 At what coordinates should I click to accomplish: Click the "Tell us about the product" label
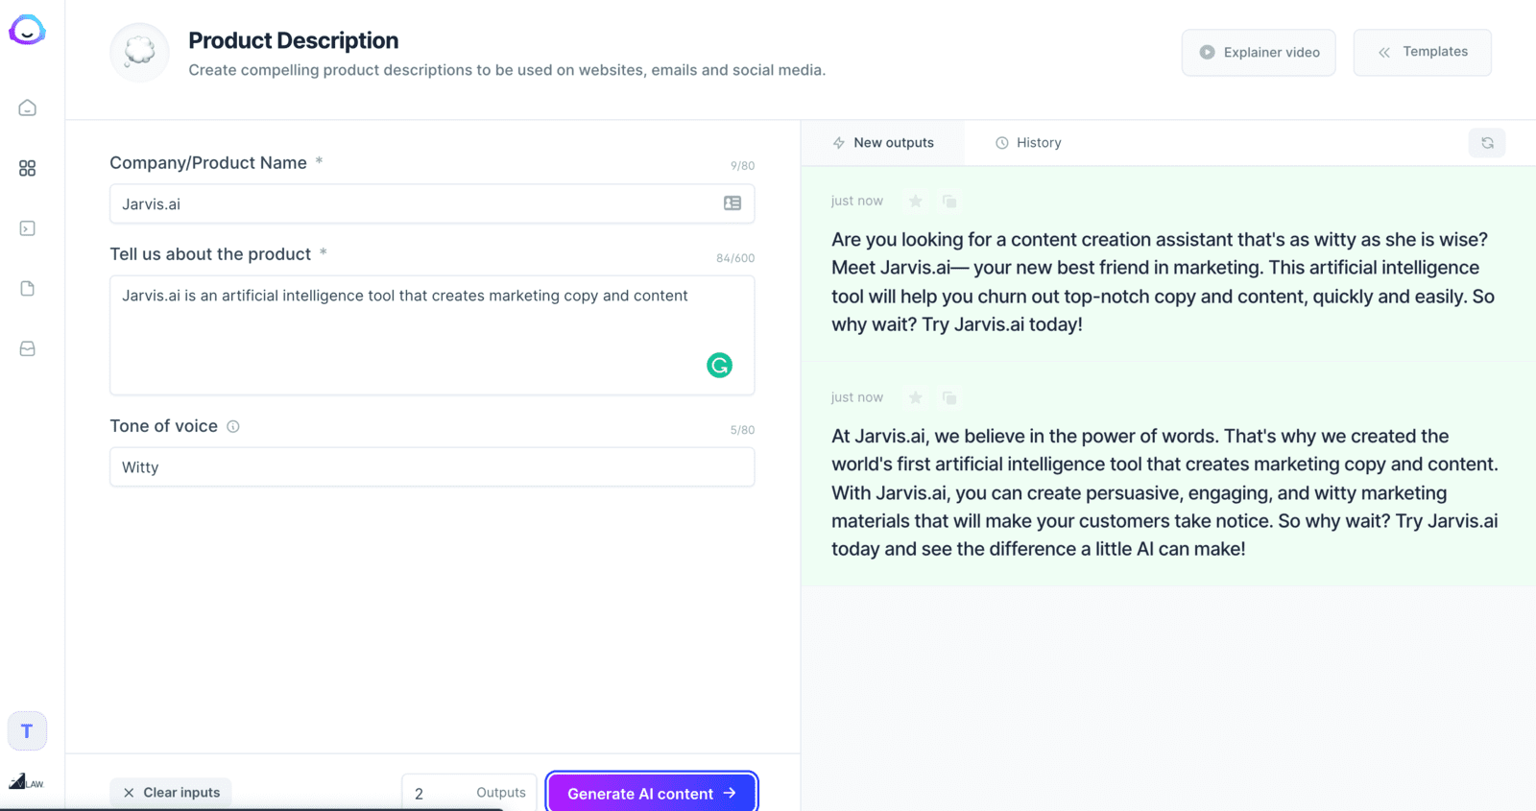210,254
